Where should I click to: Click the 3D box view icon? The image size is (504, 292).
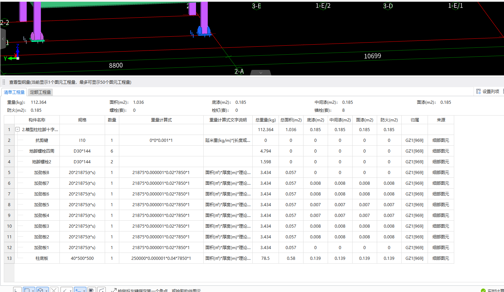[40, 290]
